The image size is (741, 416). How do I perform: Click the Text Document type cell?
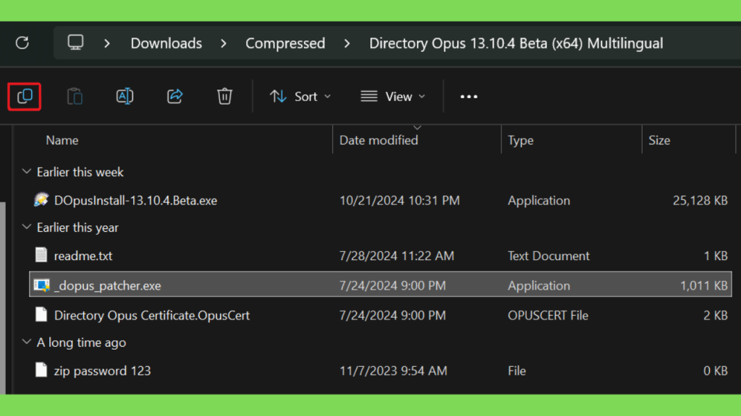click(549, 256)
